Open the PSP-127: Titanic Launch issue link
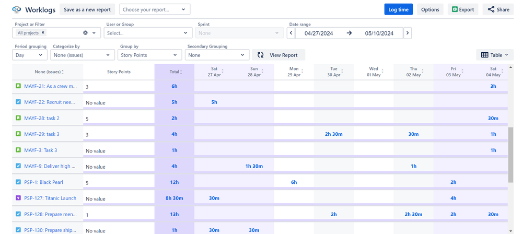Viewport: 522px width, 234px height. pos(50,198)
